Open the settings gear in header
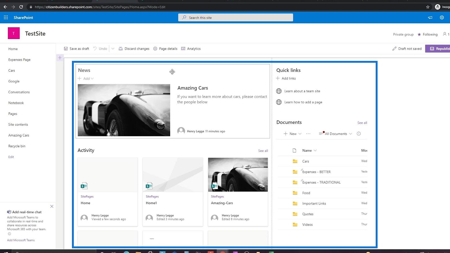 442,17
